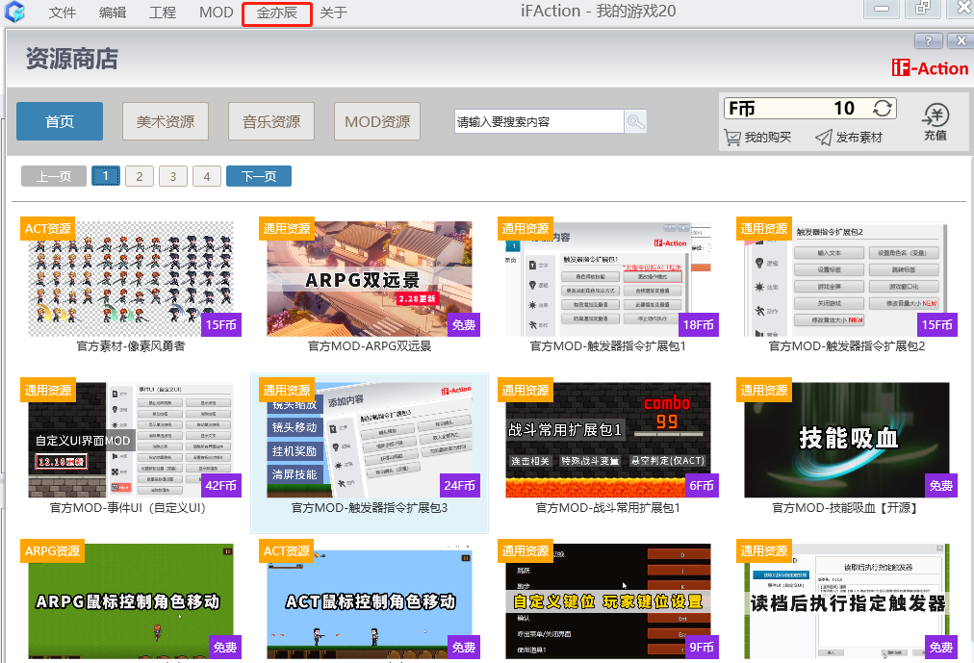
Task: Open 战斗常用扩展包1 thumbnail
Action: pos(608,440)
